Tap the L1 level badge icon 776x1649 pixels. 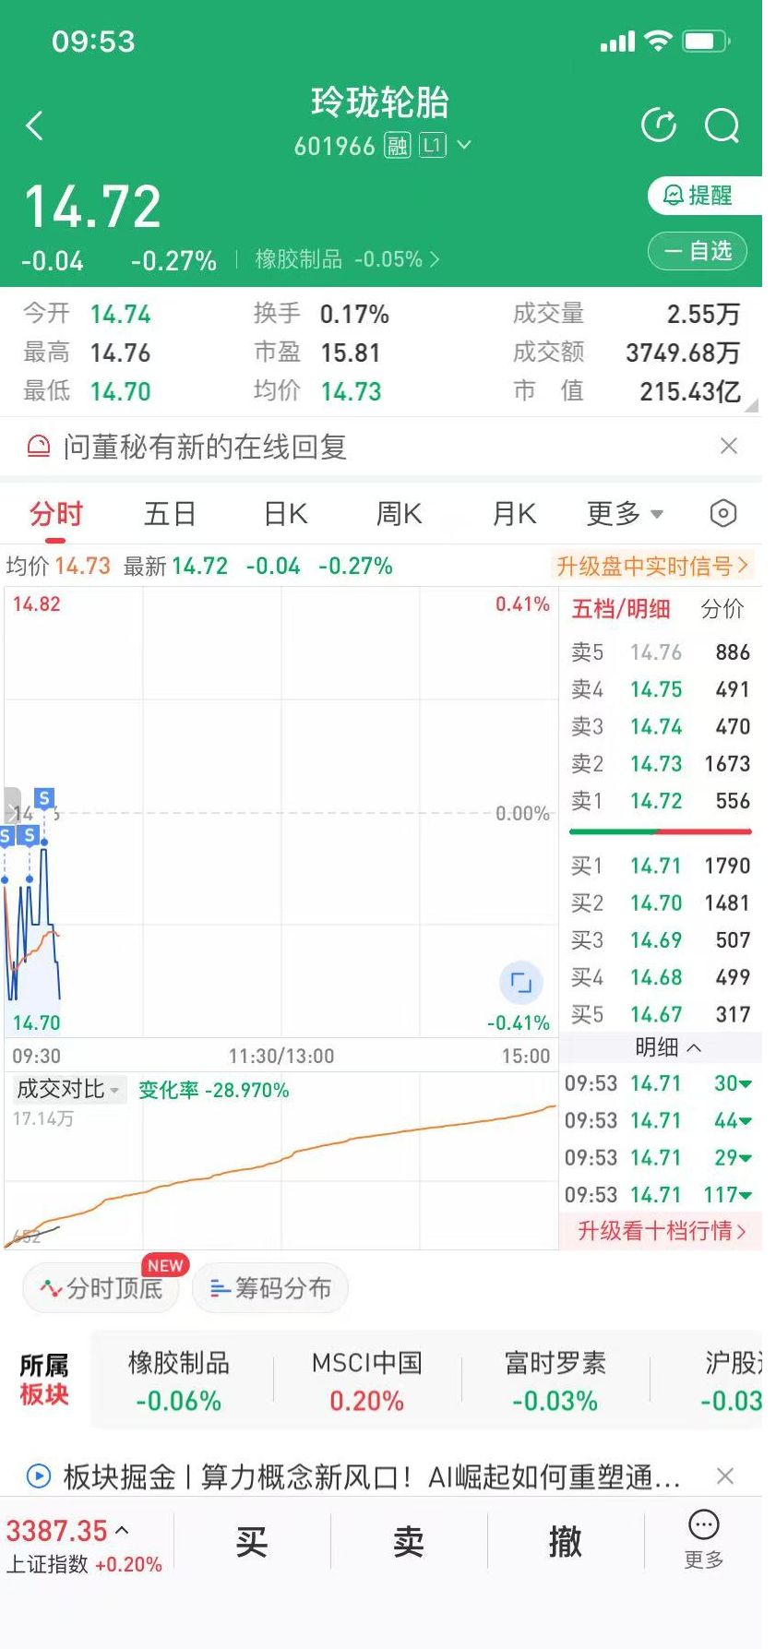pyautogui.click(x=433, y=146)
